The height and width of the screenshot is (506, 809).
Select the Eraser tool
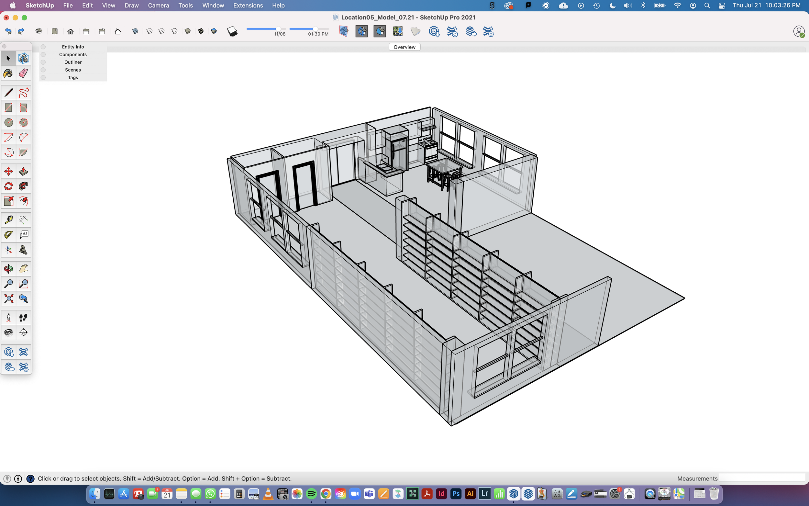pos(23,73)
